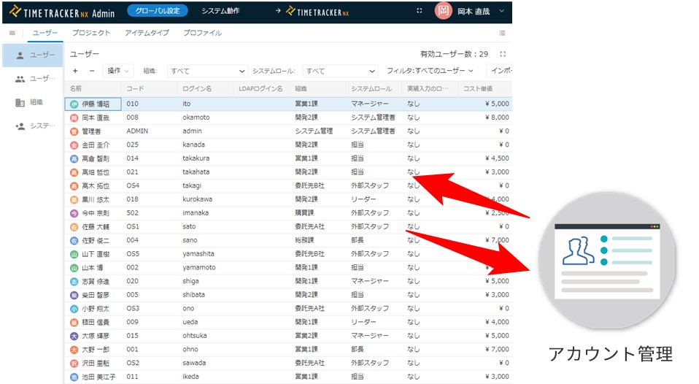Expand account menu next to 岡本 直哉

click(502, 11)
